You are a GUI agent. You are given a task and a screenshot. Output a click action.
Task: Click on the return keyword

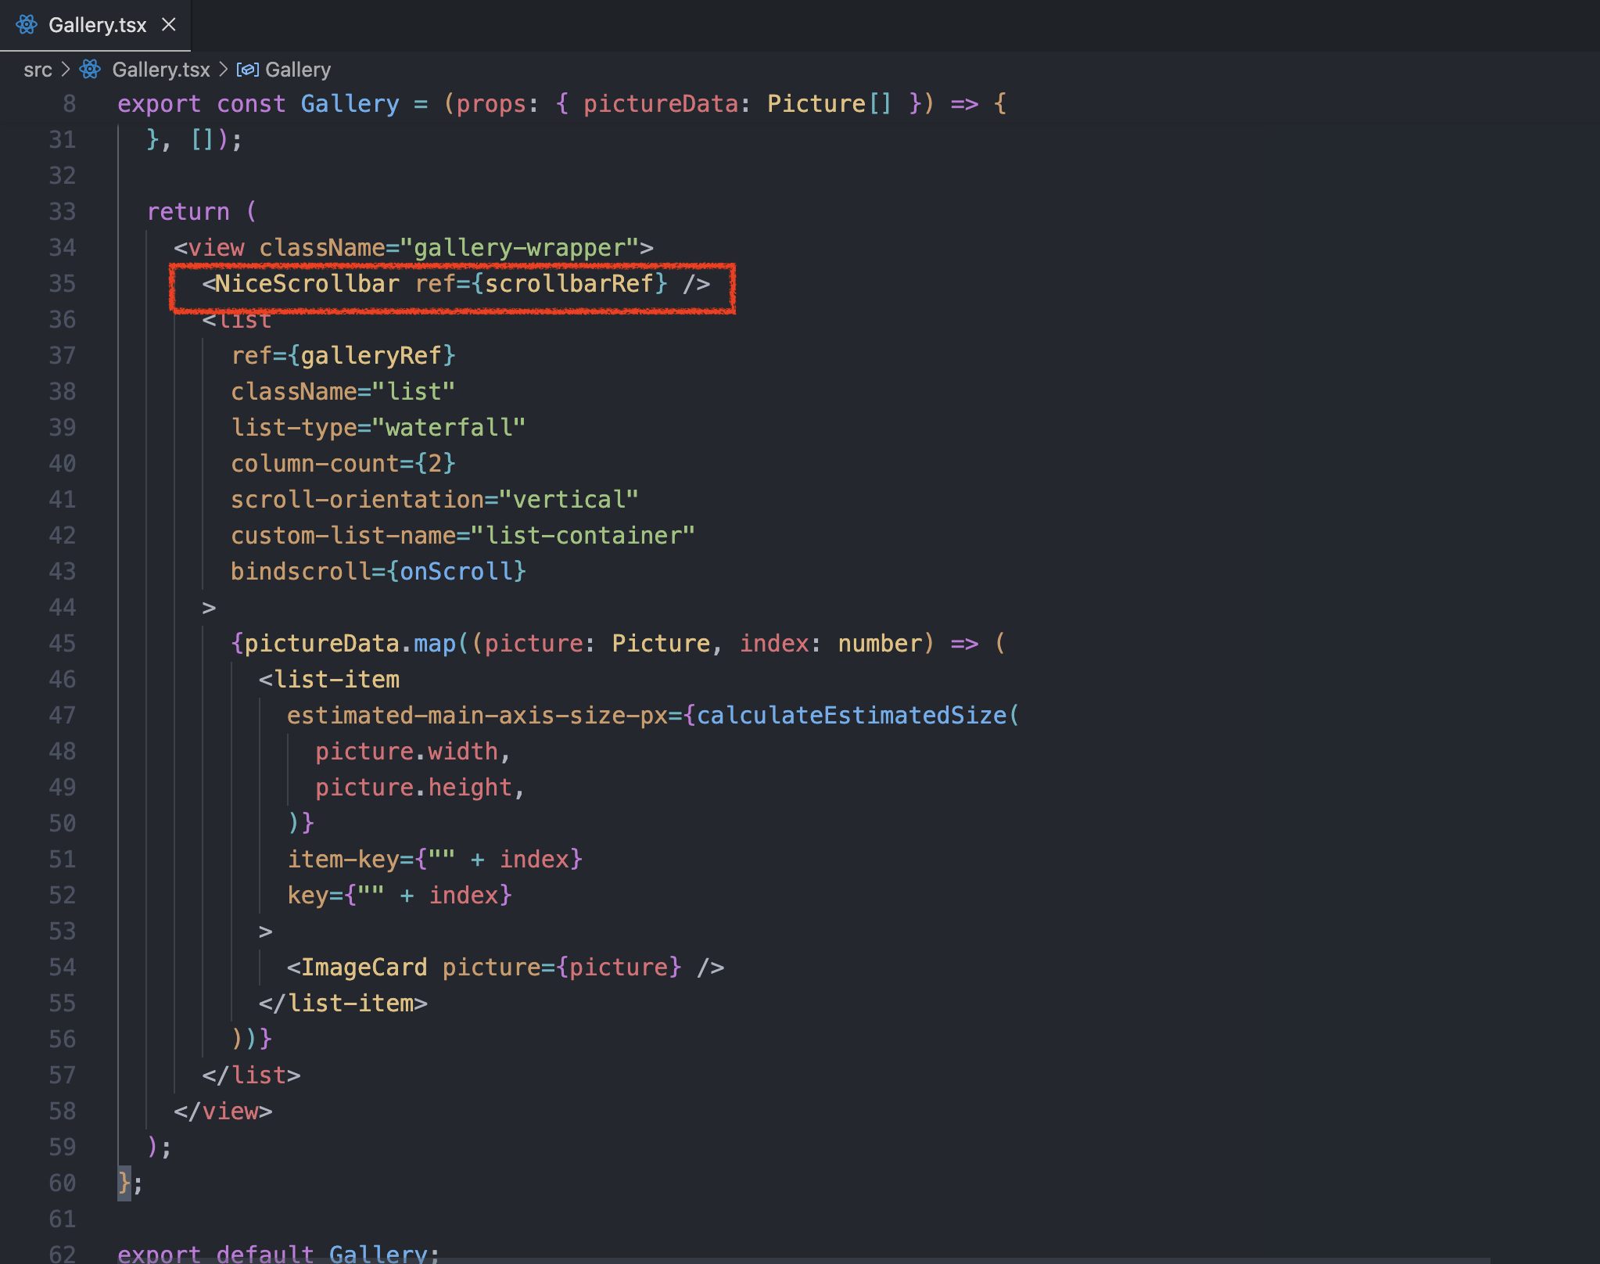click(188, 212)
